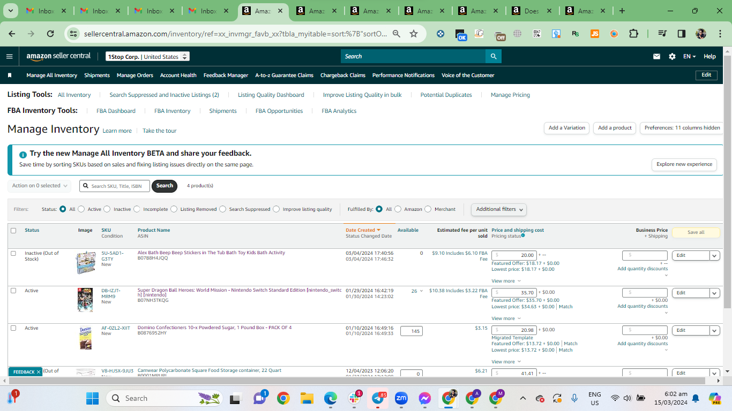Bookmark this page with the star icon
This screenshot has width=732, height=411.
414,34
